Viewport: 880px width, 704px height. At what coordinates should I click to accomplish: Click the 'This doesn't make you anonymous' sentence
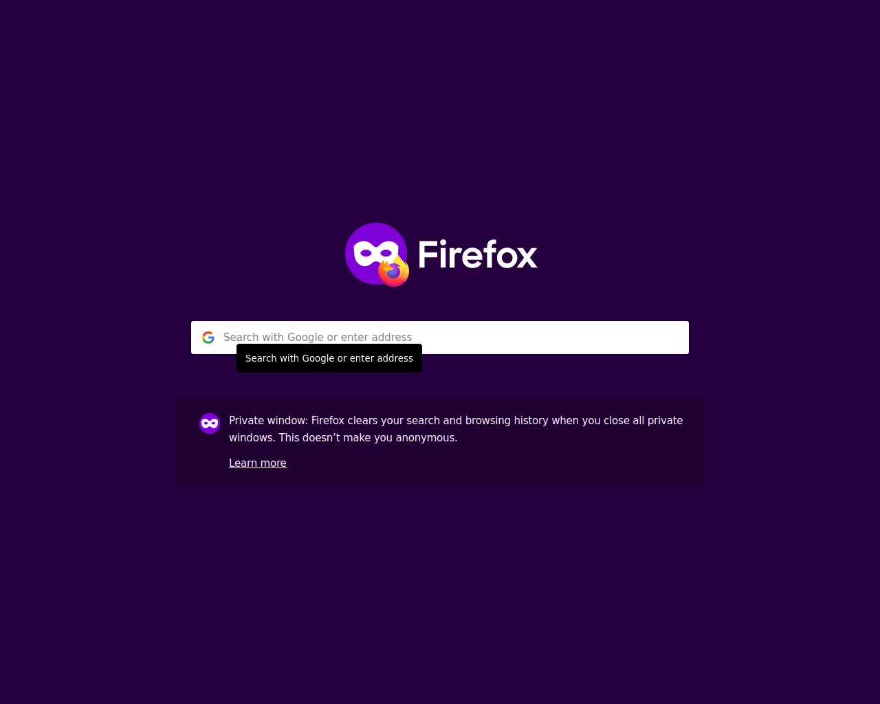coord(368,438)
